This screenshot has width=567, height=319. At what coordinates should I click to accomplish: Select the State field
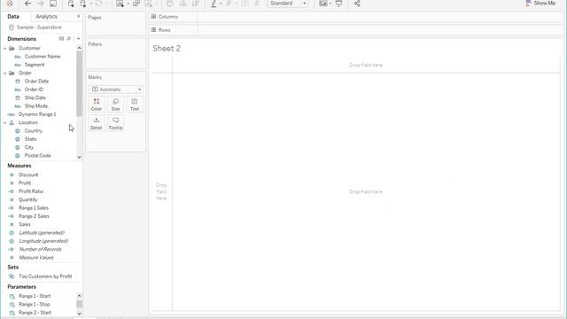point(30,139)
